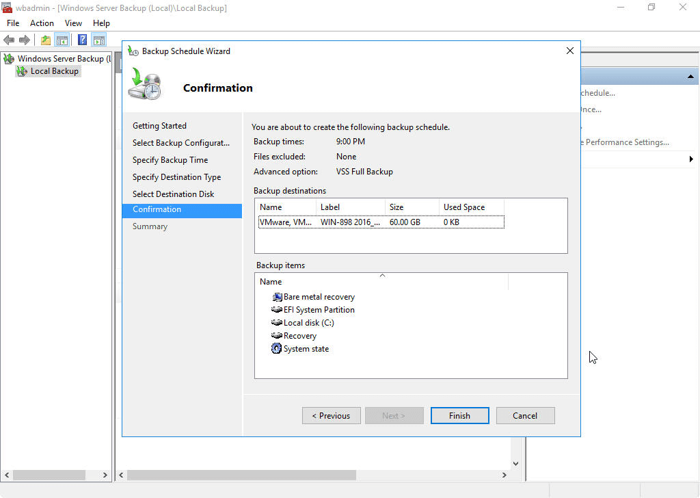Click the Back arrow toolbar icon
The width and height of the screenshot is (700, 498).
[9, 40]
